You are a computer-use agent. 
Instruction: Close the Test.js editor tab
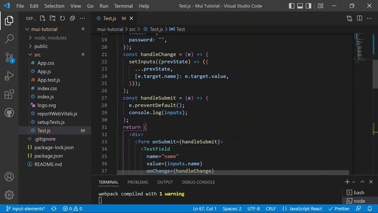pyautogui.click(x=131, y=18)
